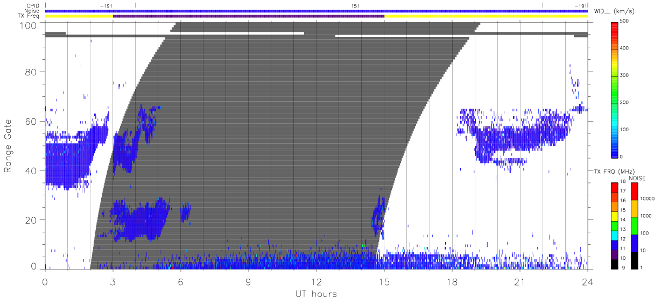Click the blue Noise bar above plot

click(317, 11)
